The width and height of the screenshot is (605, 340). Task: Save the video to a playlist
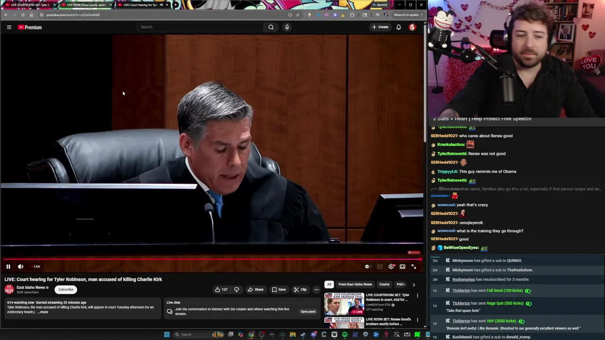coord(278,289)
